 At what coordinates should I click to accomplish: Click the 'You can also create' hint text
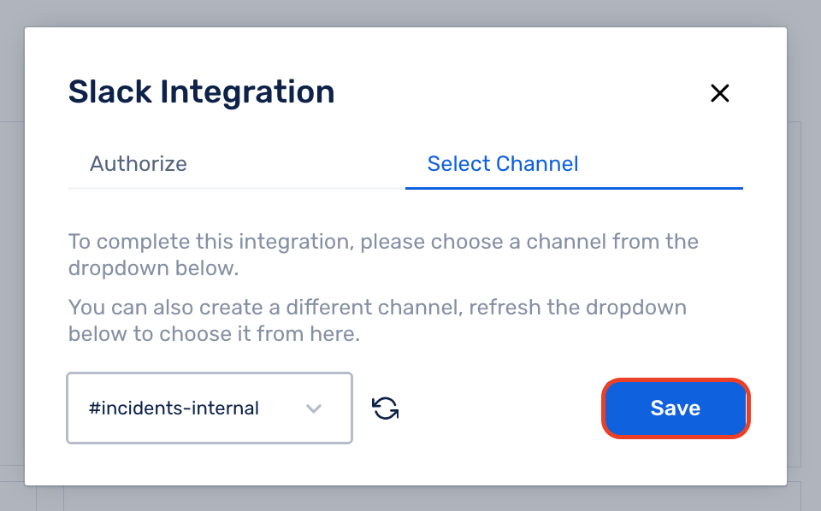point(377,320)
